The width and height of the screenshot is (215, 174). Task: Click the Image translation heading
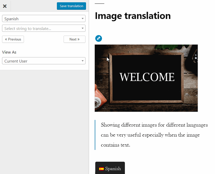pos(133,16)
